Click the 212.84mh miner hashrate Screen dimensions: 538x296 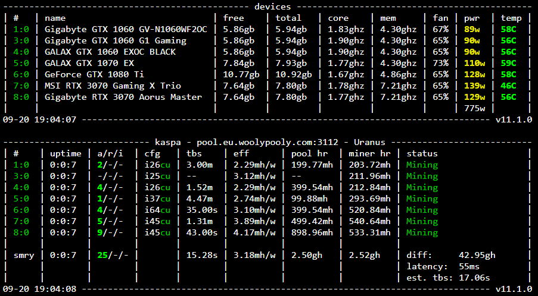[369, 187]
